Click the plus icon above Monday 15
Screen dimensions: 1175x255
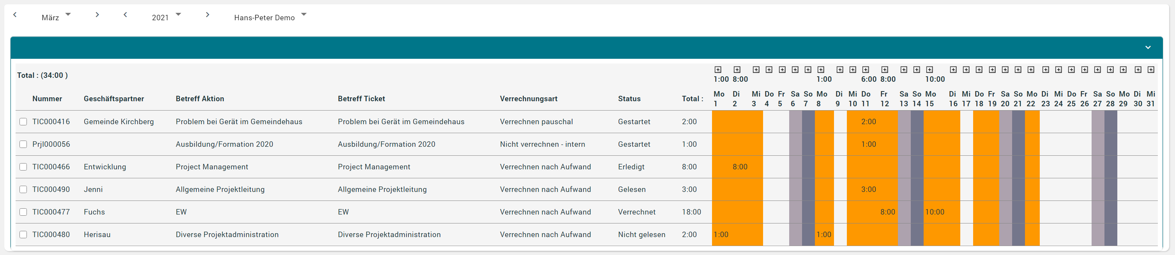929,70
